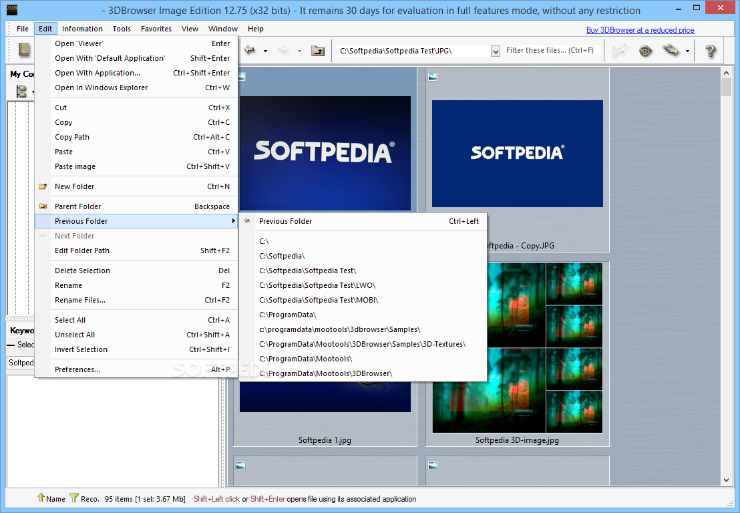740x513 pixels.
Task: Click the book icon in the toolbar
Action: click(23, 49)
